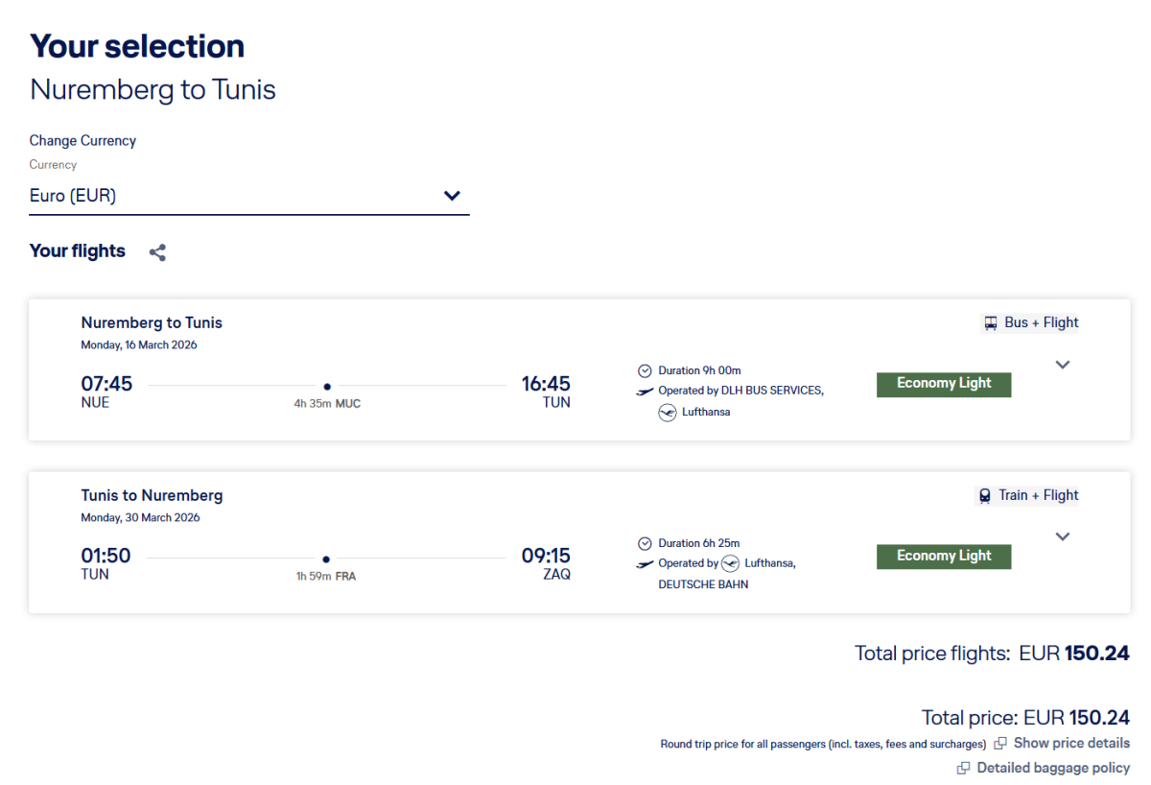Click the clock icon next to Duration 6h 25m
This screenshot has width=1151, height=785.
coord(645,543)
